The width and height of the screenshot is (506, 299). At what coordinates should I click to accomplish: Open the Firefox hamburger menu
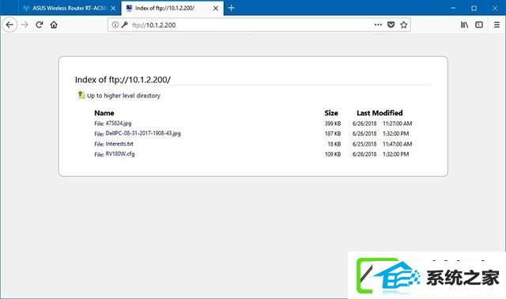[x=497, y=25]
